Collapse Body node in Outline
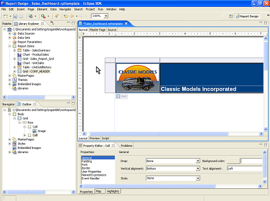This screenshot has height=201, width=270. coord(9,114)
